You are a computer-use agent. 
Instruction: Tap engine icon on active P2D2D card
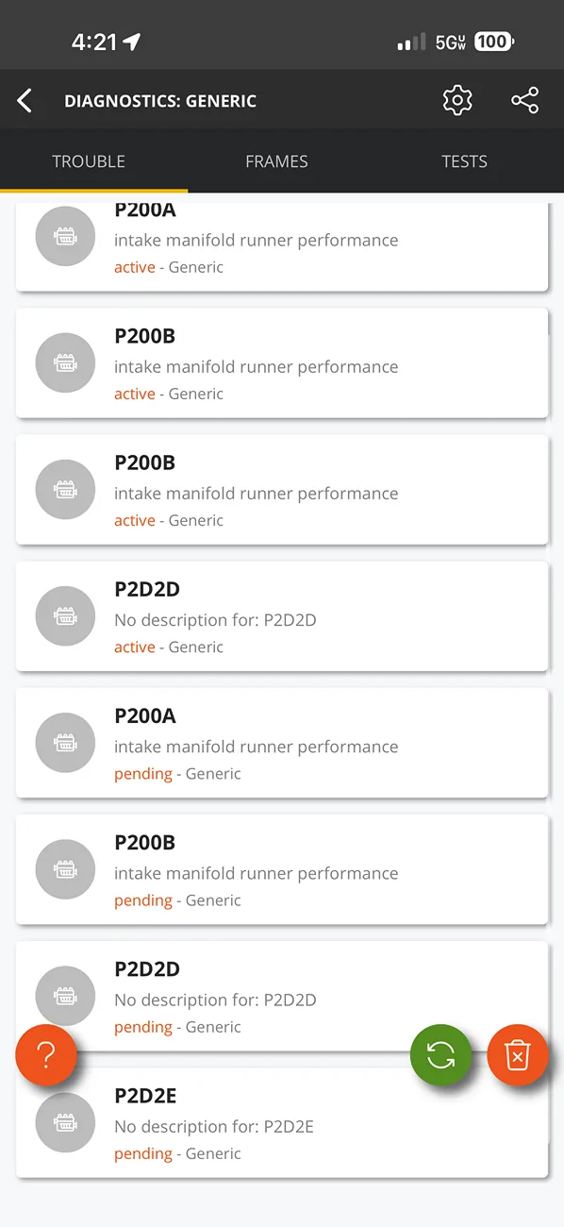pyautogui.click(x=65, y=616)
